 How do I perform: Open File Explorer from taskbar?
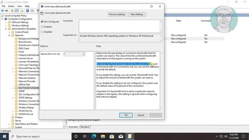103,136
